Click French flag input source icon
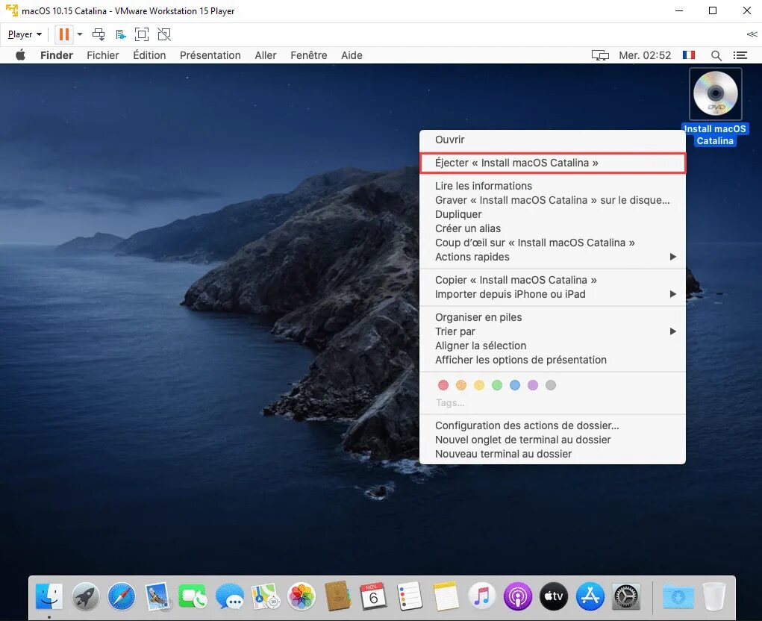This screenshot has height=621, width=762. pos(689,55)
